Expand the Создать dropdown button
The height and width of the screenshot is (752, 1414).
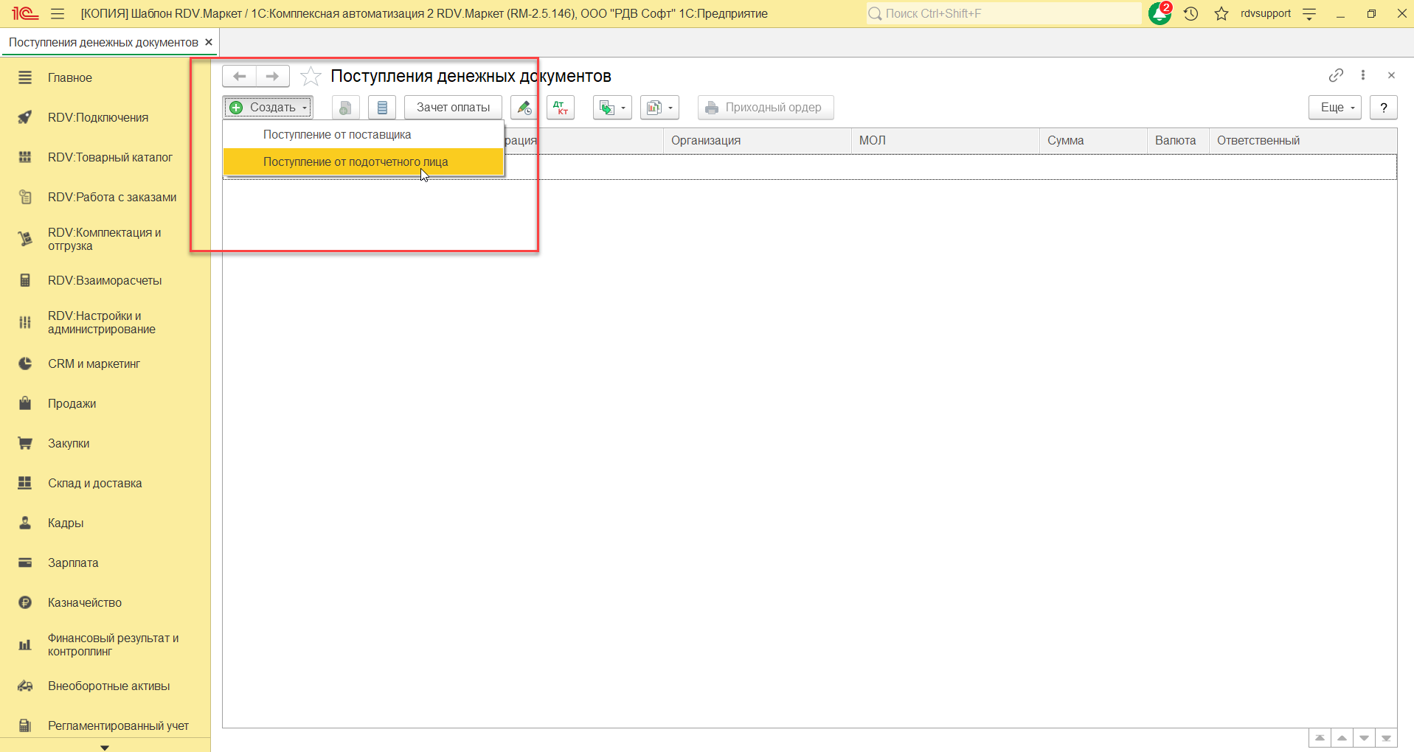[268, 108]
